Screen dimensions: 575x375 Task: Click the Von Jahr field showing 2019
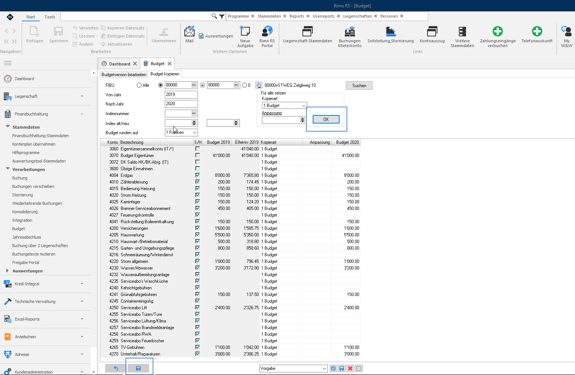click(181, 94)
